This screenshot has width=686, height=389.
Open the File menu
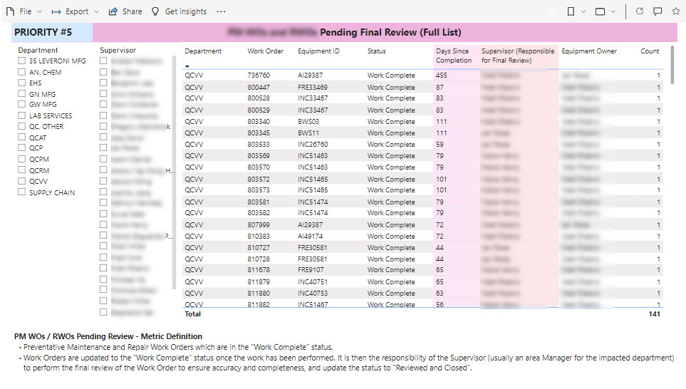[x=20, y=11]
